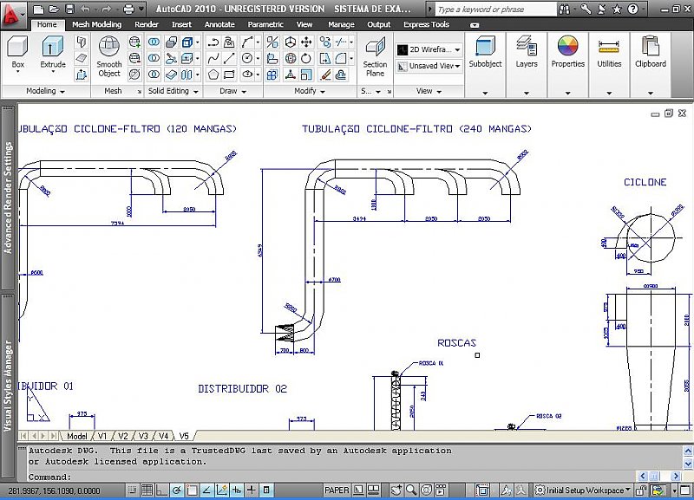Image resolution: width=694 pixels, height=500 pixels.
Task: Choose the Smooth Object mesh tool
Action: pyautogui.click(x=109, y=55)
